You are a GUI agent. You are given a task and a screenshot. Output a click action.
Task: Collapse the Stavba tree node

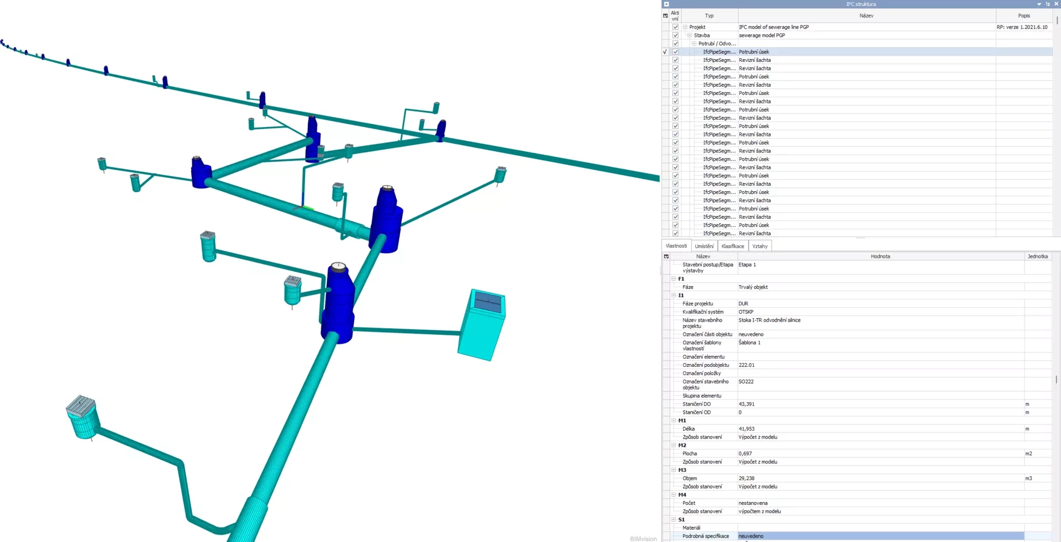pyautogui.click(x=690, y=35)
